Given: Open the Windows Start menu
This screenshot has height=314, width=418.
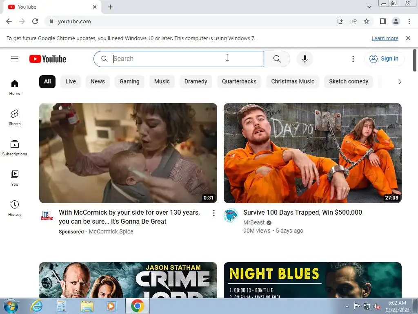Looking at the screenshot, I should (11, 306).
